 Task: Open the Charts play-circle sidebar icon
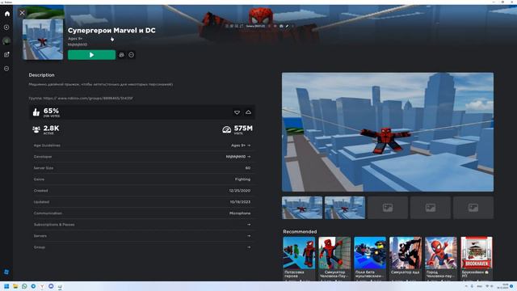tap(6, 27)
